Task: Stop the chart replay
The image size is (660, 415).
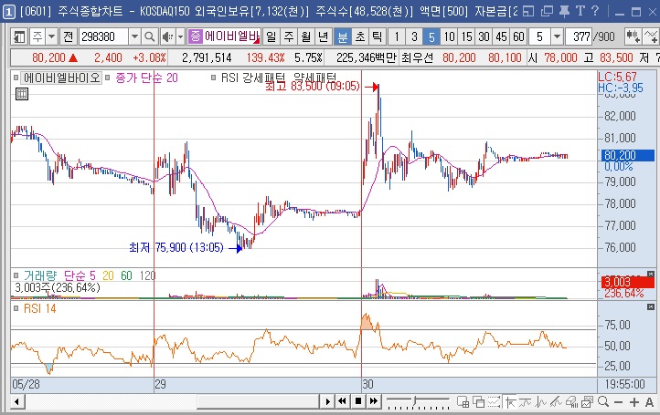Action: click(x=358, y=401)
